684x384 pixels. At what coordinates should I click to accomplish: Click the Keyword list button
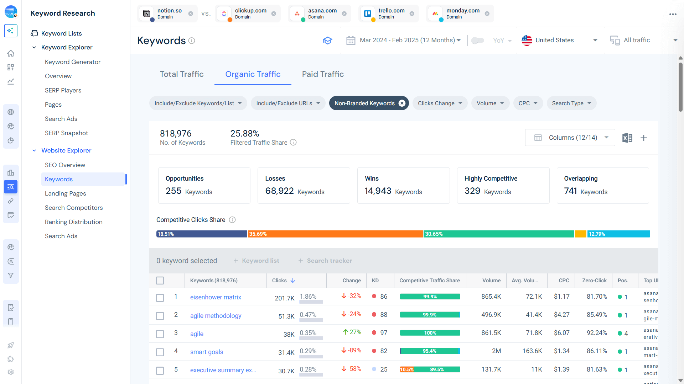[x=256, y=261]
